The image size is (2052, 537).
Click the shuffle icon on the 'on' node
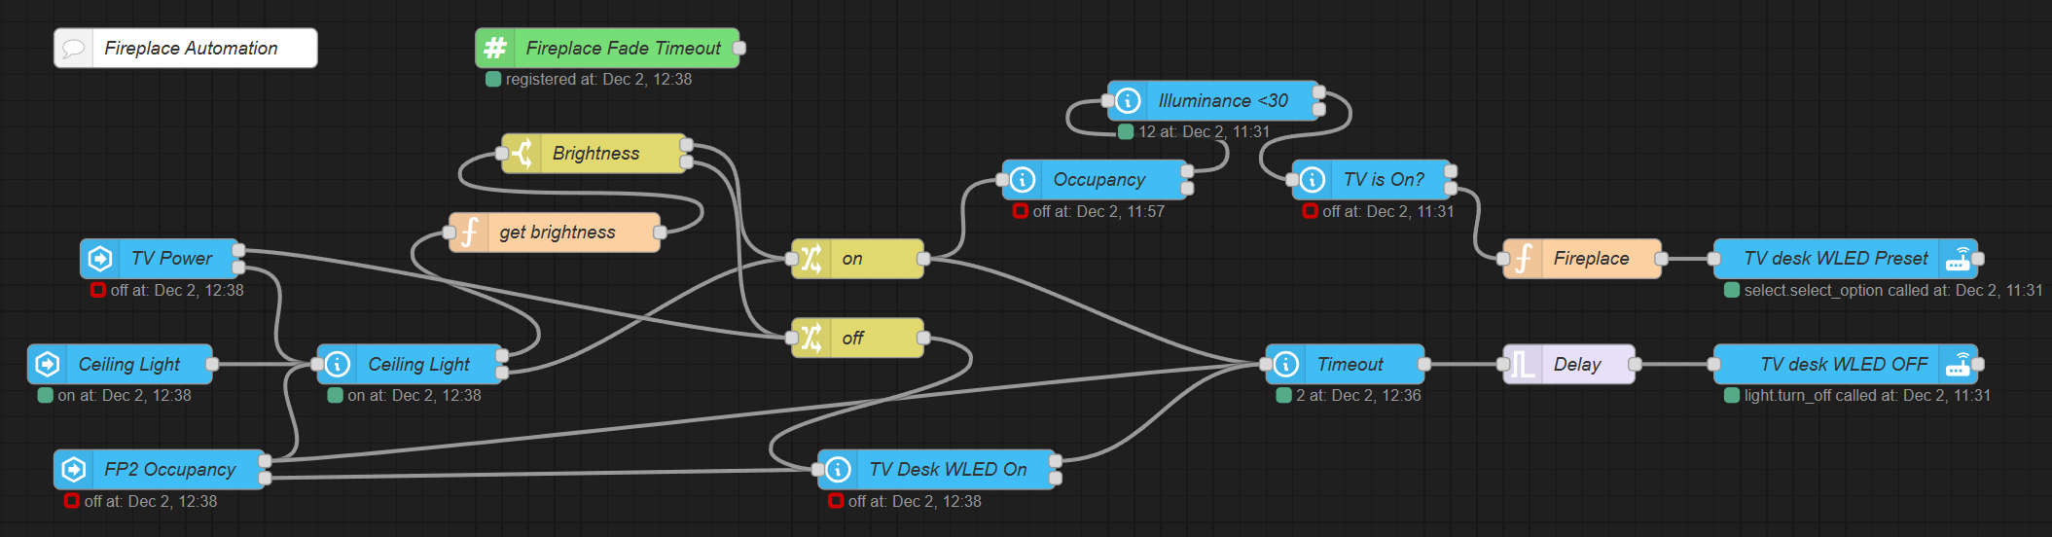(811, 259)
